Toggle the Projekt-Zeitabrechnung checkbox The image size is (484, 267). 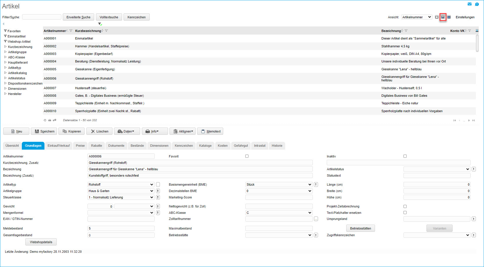tap(405, 206)
